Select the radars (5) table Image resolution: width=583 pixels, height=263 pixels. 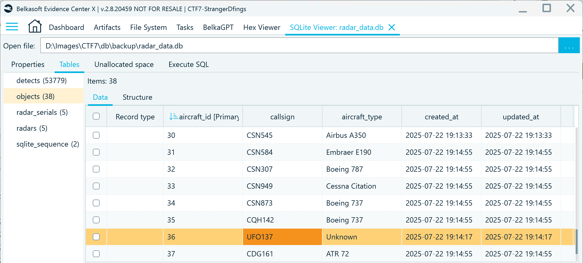pyautogui.click(x=43, y=128)
